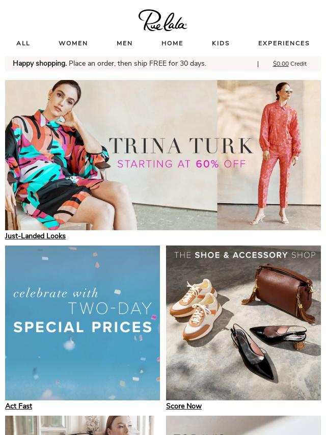Select the WOMEN navigation item
The width and height of the screenshot is (326, 435).
coord(73,43)
